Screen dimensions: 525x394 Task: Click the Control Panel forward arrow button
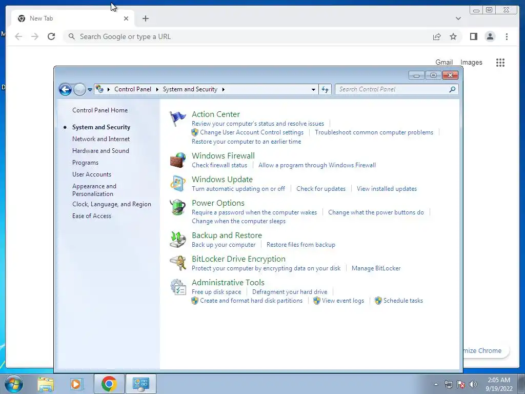pos(79,89)
